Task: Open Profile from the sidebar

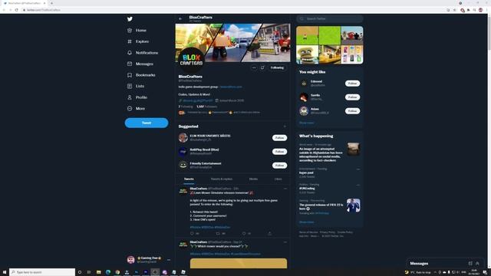Action: pos(137,97)
